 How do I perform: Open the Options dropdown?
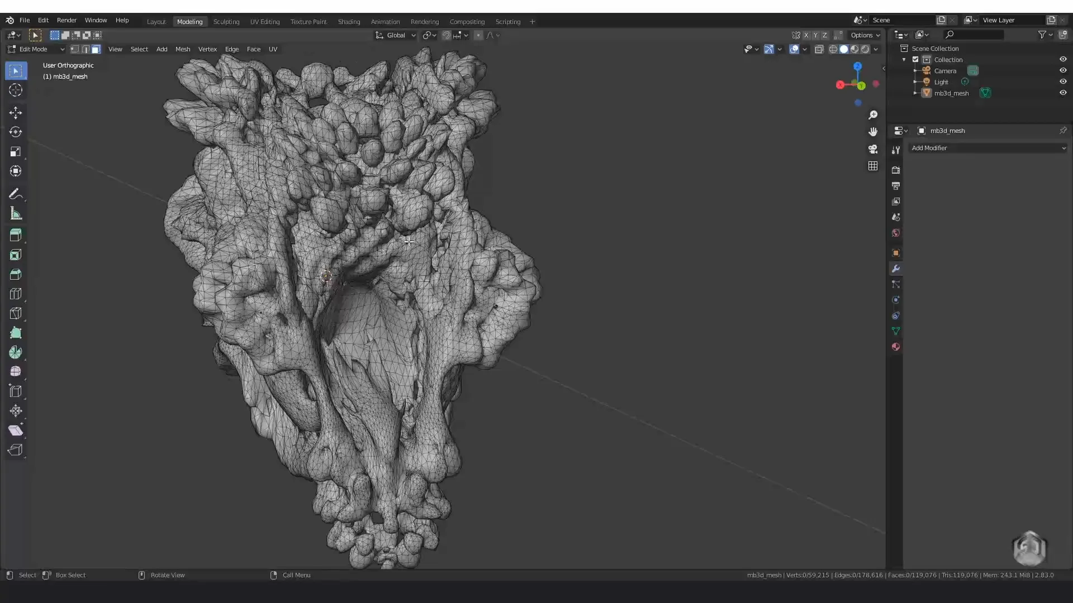tap(865, 35)
